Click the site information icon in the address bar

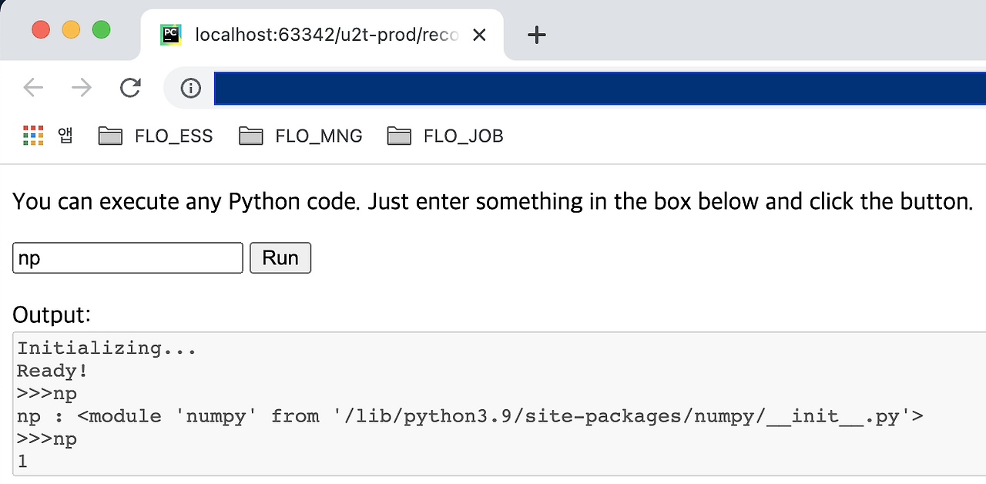click(x=189, y=88)
